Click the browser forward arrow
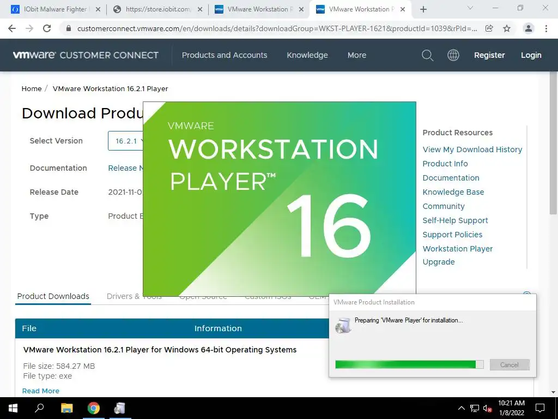Viewport: 558px width, 419px height. [29, 28]
